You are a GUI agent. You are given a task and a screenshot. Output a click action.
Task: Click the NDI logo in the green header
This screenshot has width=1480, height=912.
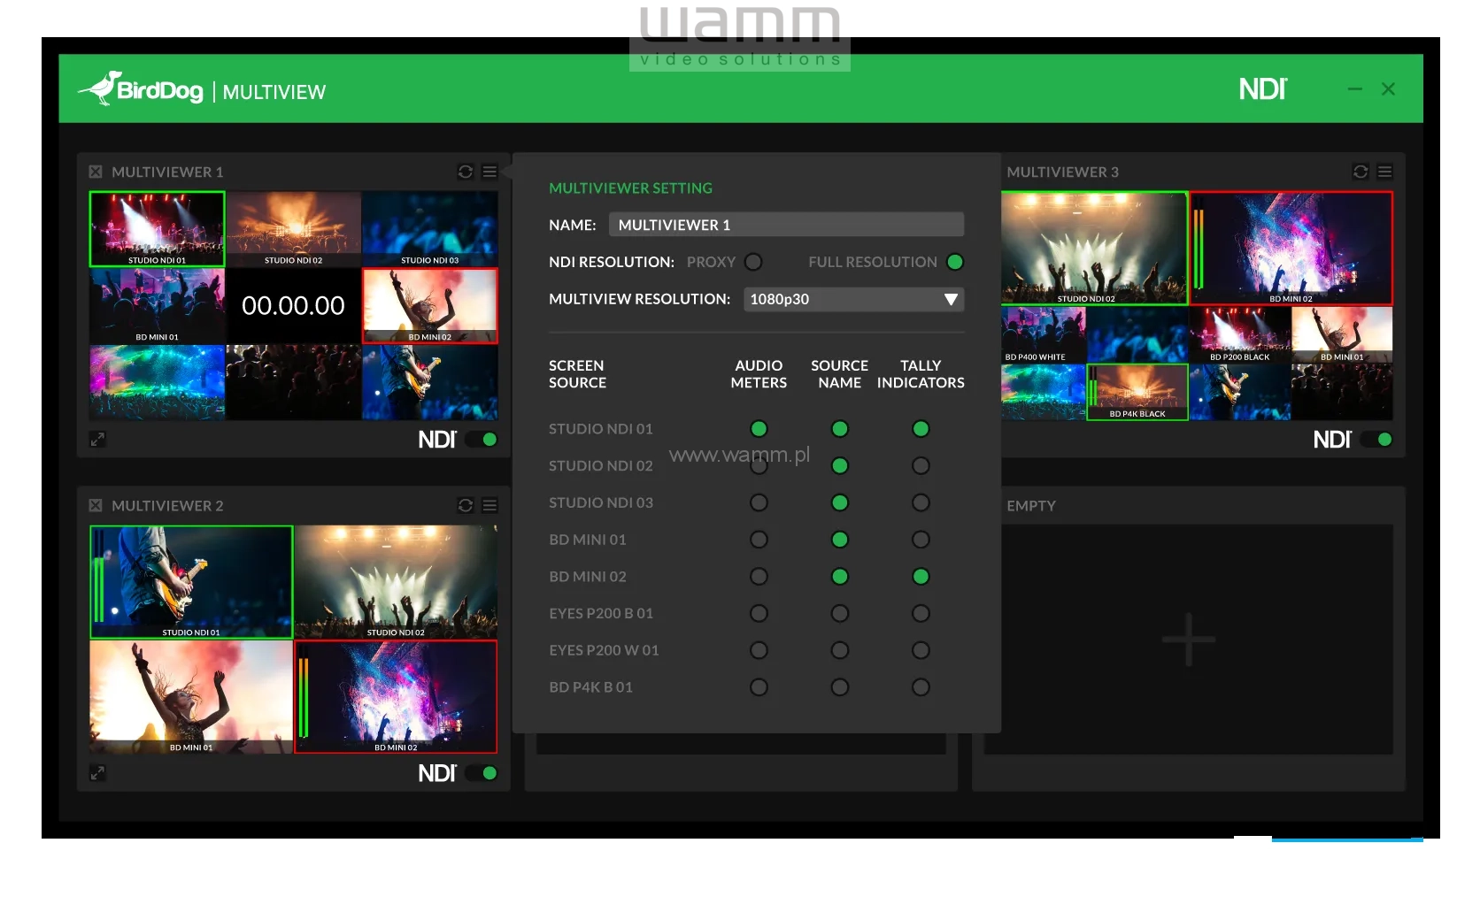(1263, 89)
